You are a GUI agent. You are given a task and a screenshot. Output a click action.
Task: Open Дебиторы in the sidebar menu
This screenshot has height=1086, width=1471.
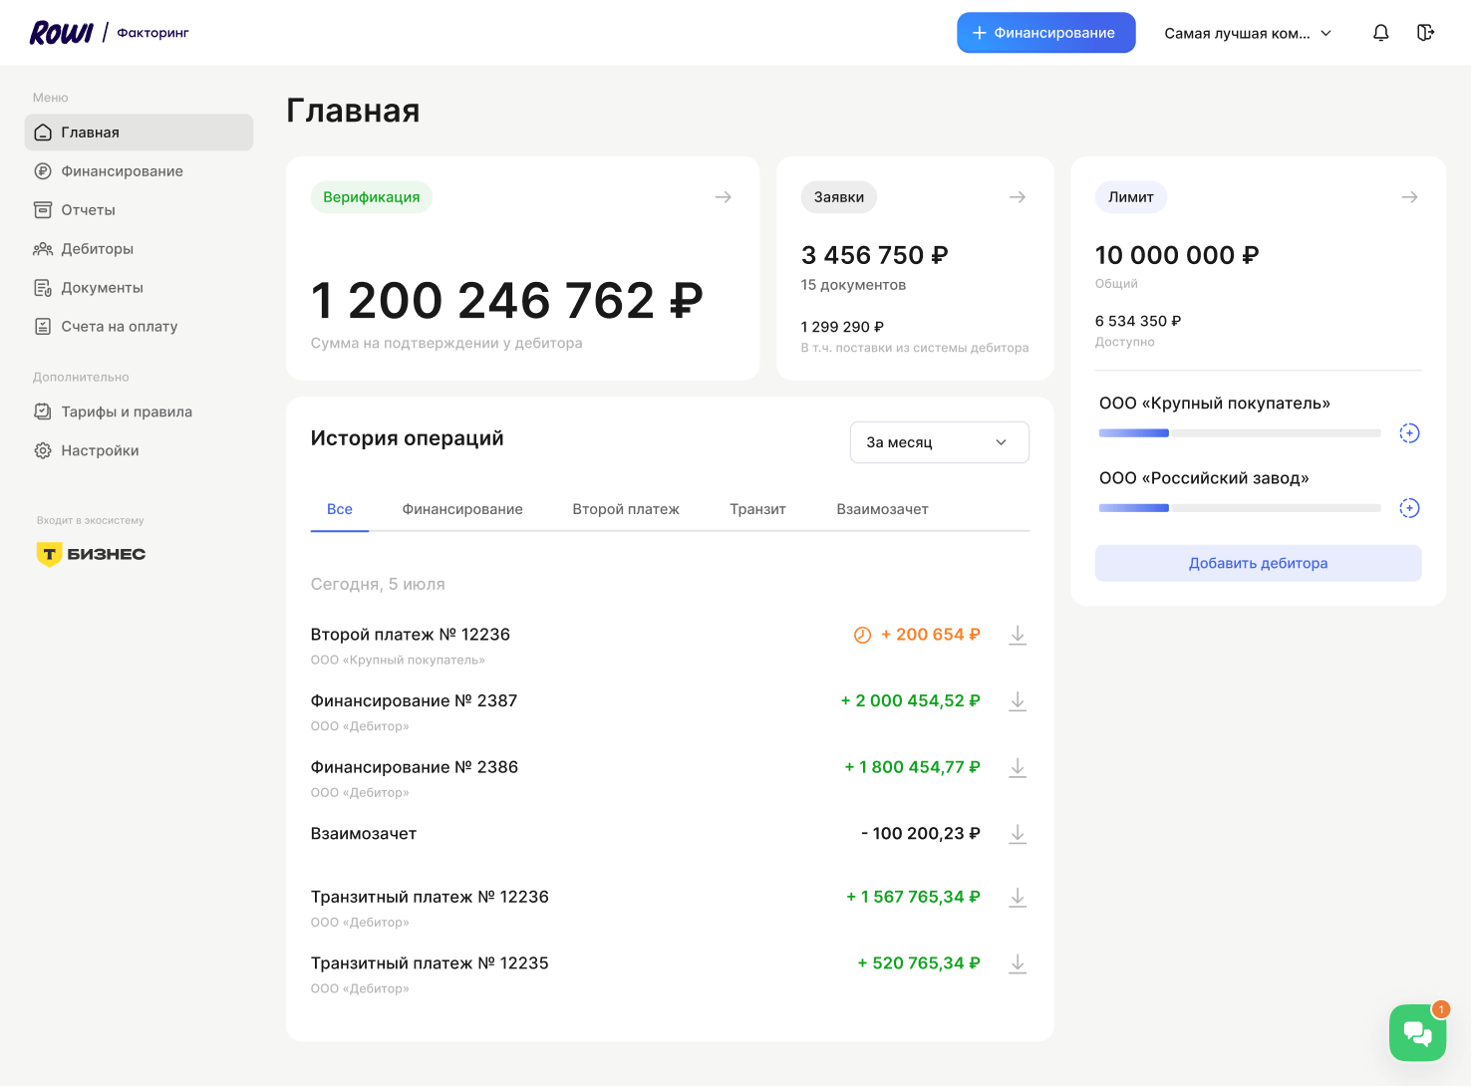pos(97,249)
